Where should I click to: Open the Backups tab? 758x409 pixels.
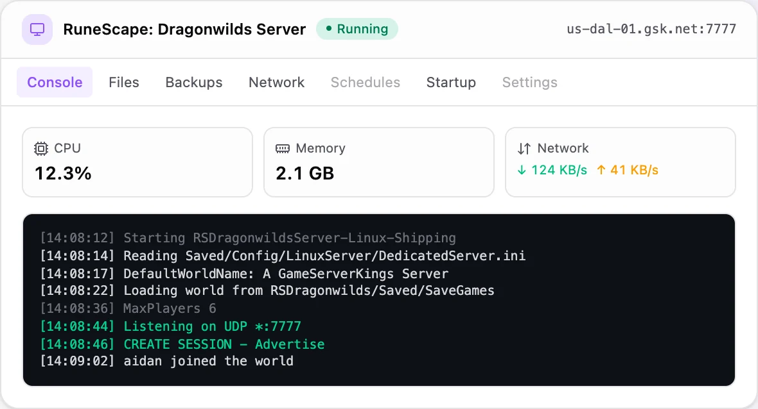(x=194, y=82)
